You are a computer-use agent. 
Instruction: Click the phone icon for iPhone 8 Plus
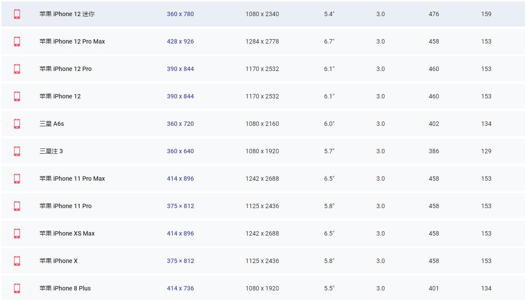pyautogui.click(x=17, y=288)
